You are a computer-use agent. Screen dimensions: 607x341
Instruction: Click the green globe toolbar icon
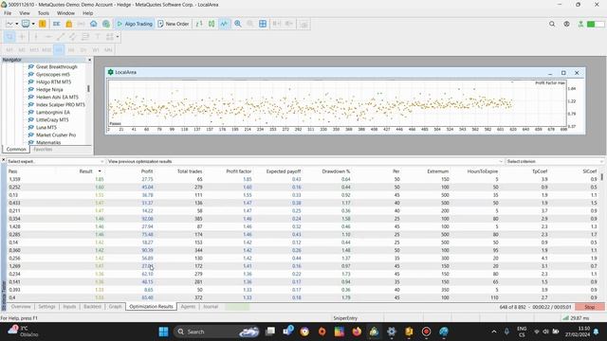tap(105, 24)
